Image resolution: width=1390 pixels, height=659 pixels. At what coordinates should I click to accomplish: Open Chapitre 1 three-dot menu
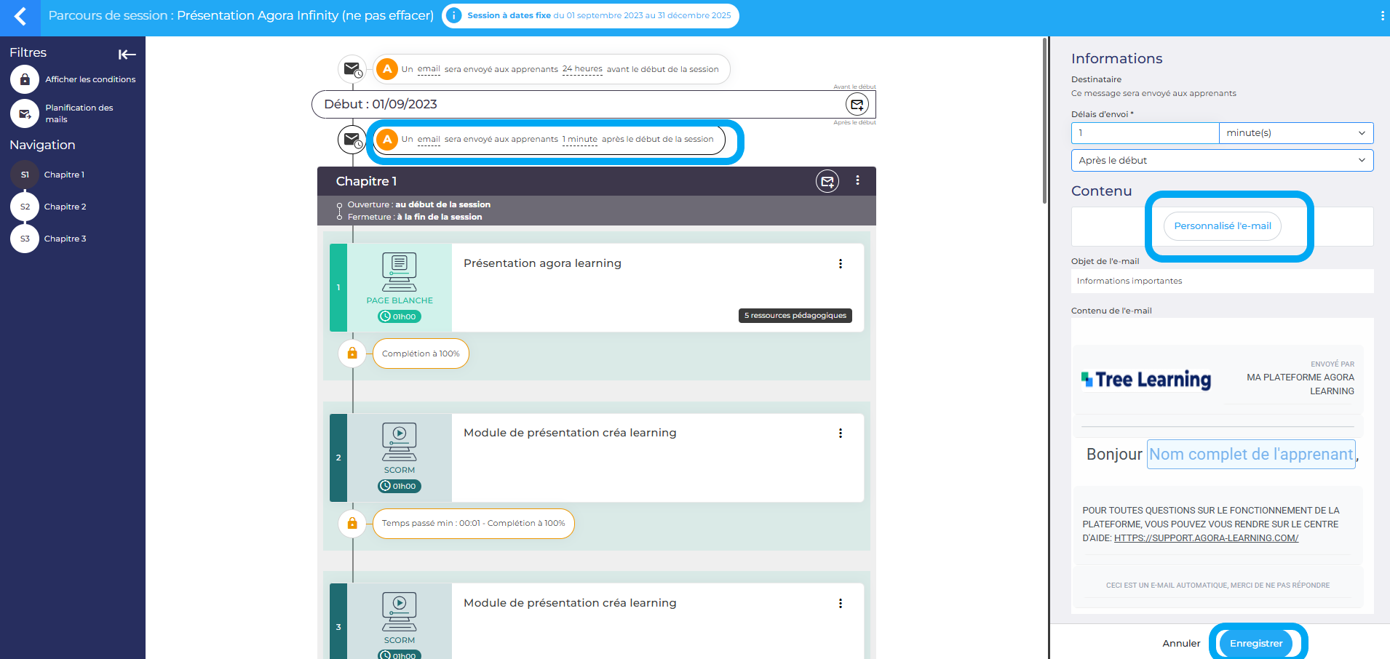click(857, 181)
